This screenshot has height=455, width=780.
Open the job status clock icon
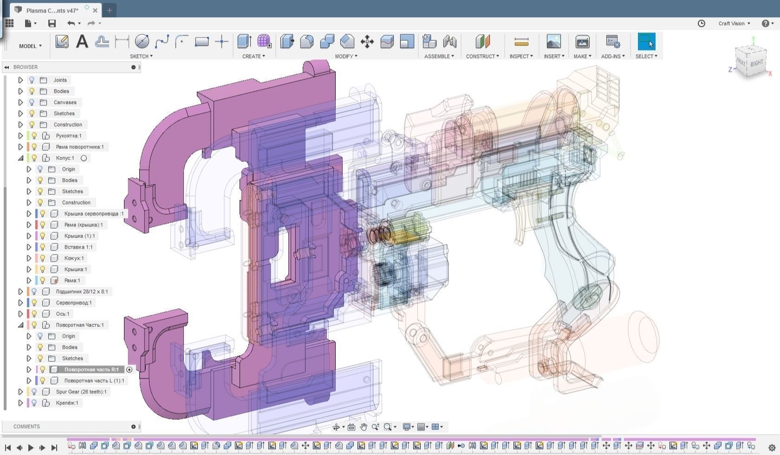point(702,23)
